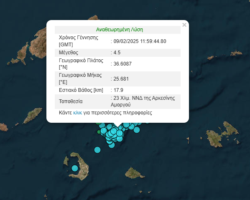This screenshot has height=200, width=250.
Task: Click magnitude value 4.5
Action: [x=117, y=53]
